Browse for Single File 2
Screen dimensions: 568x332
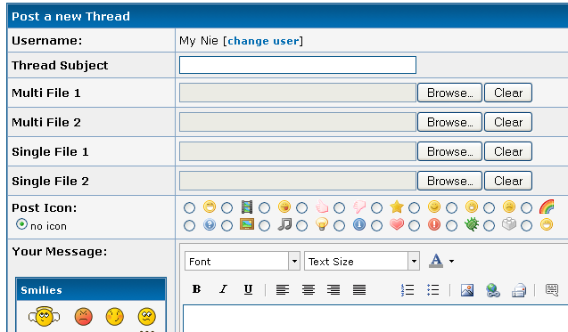click(x=449, y=181)
